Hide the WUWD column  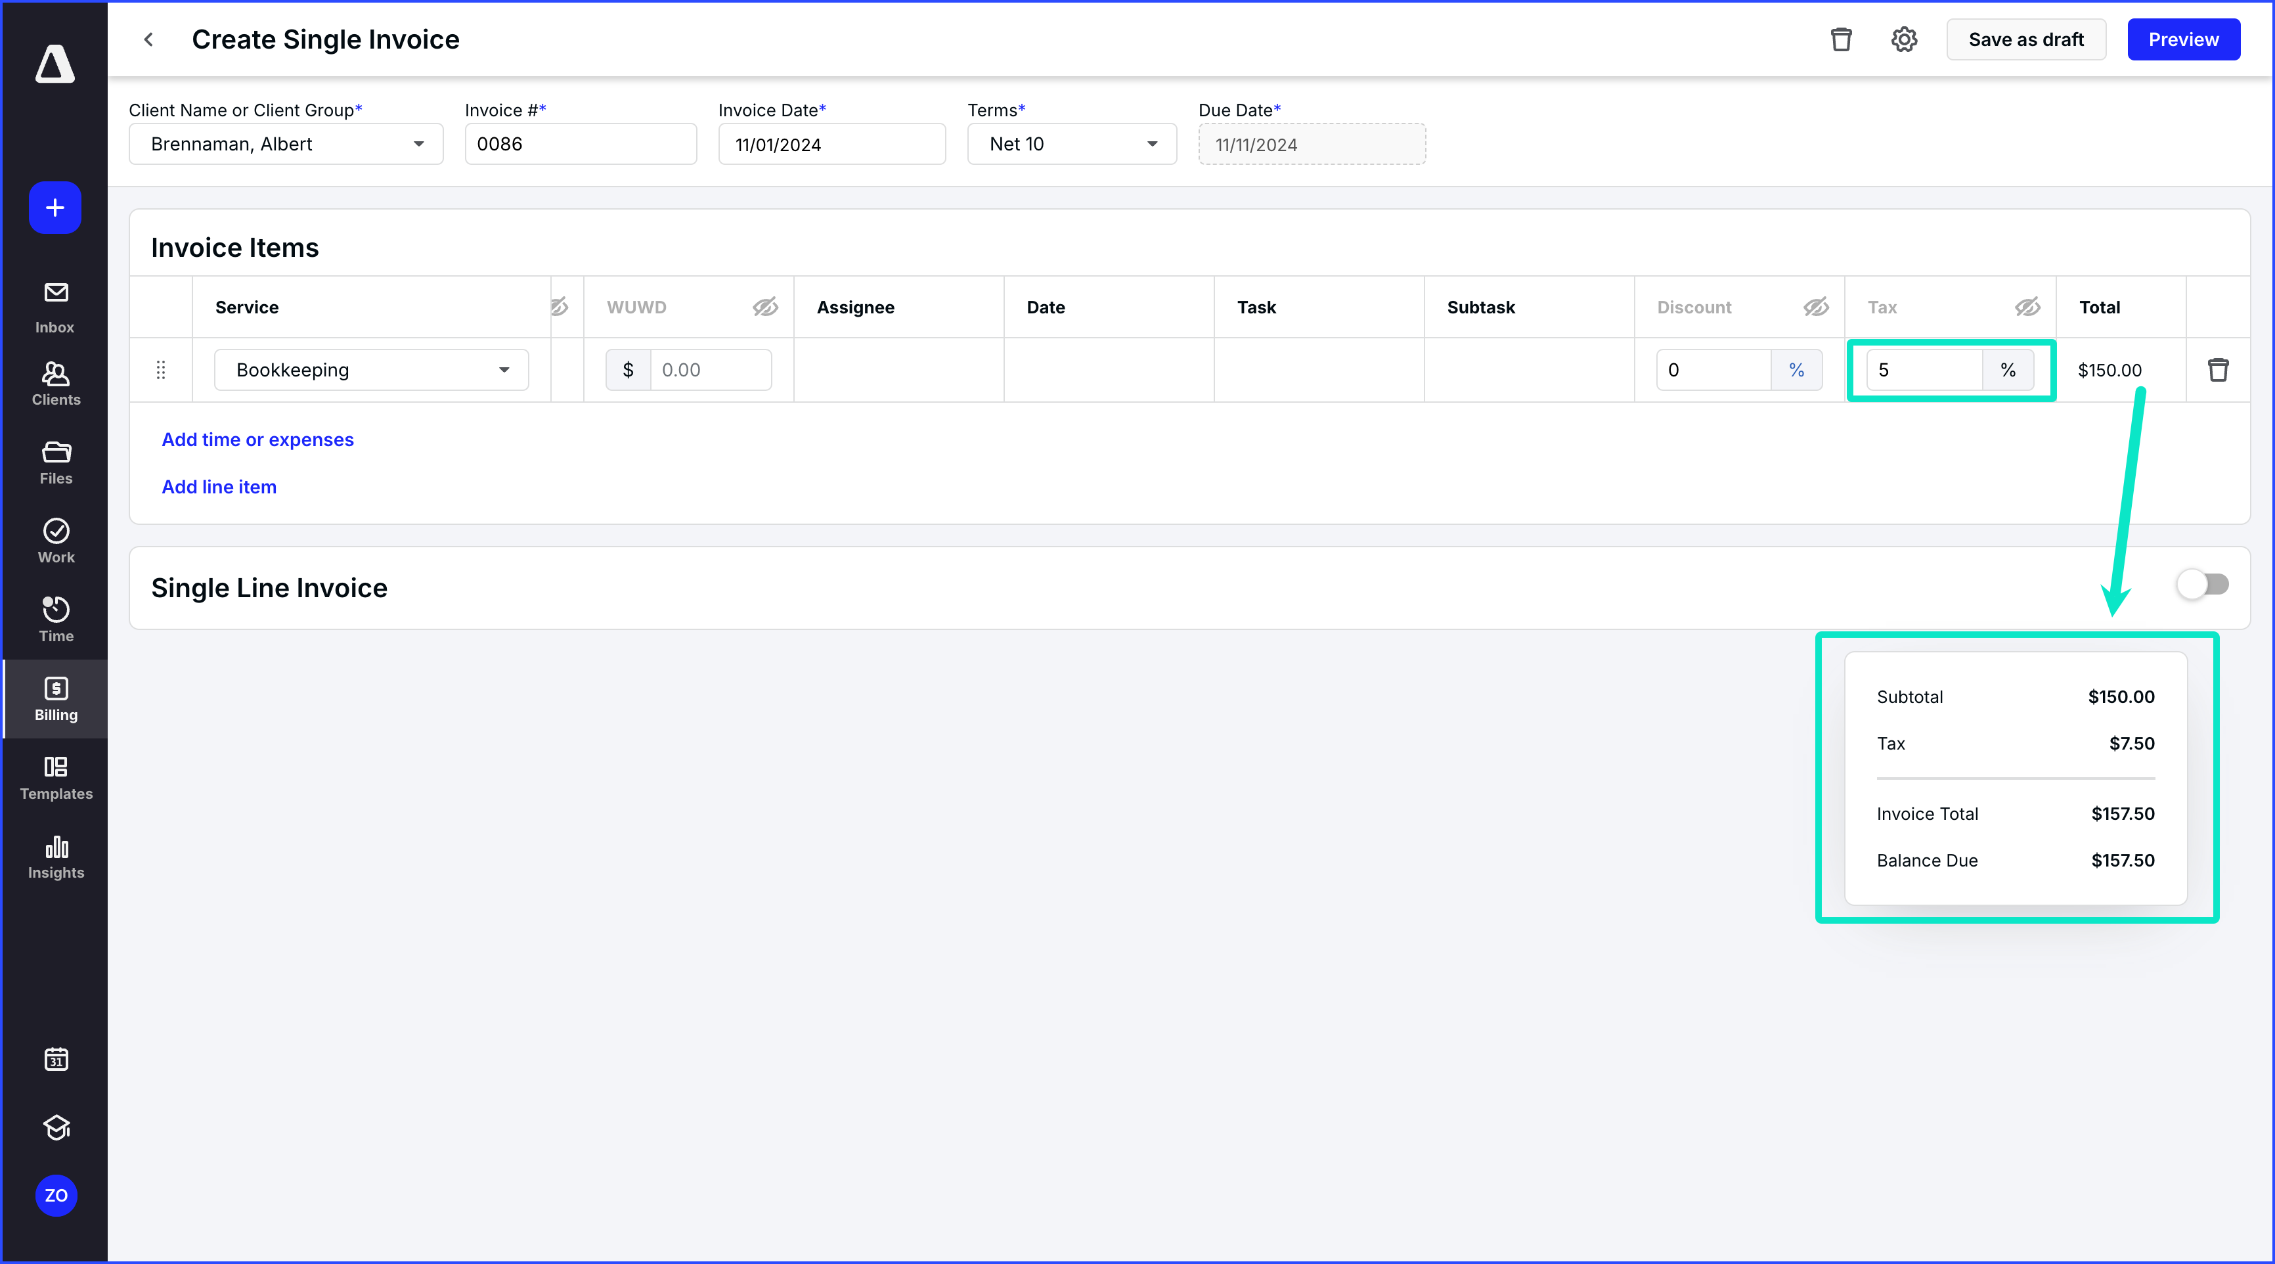pyautogui.click(x=765, y=307)
